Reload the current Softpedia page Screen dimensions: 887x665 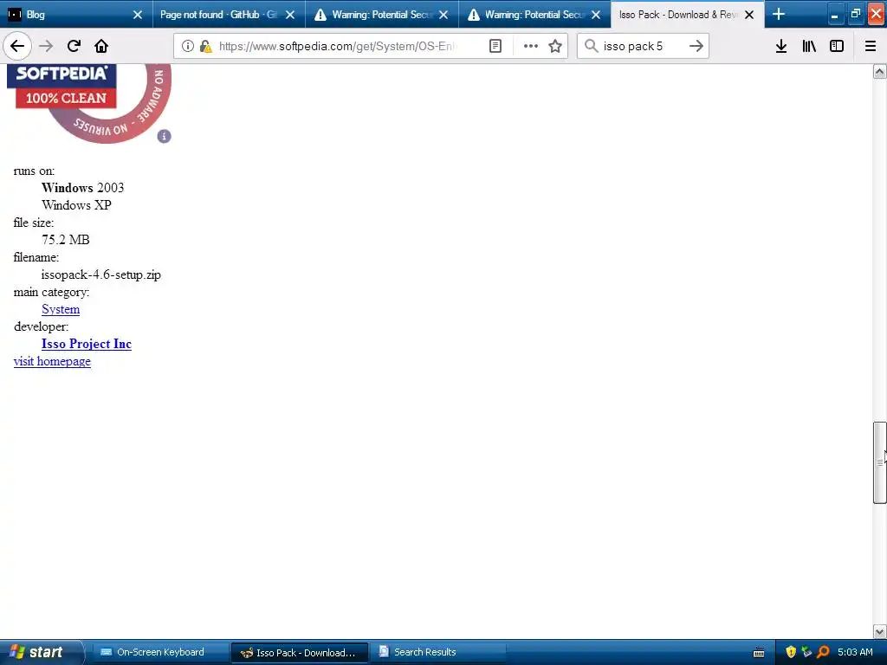tap(74, 46)
